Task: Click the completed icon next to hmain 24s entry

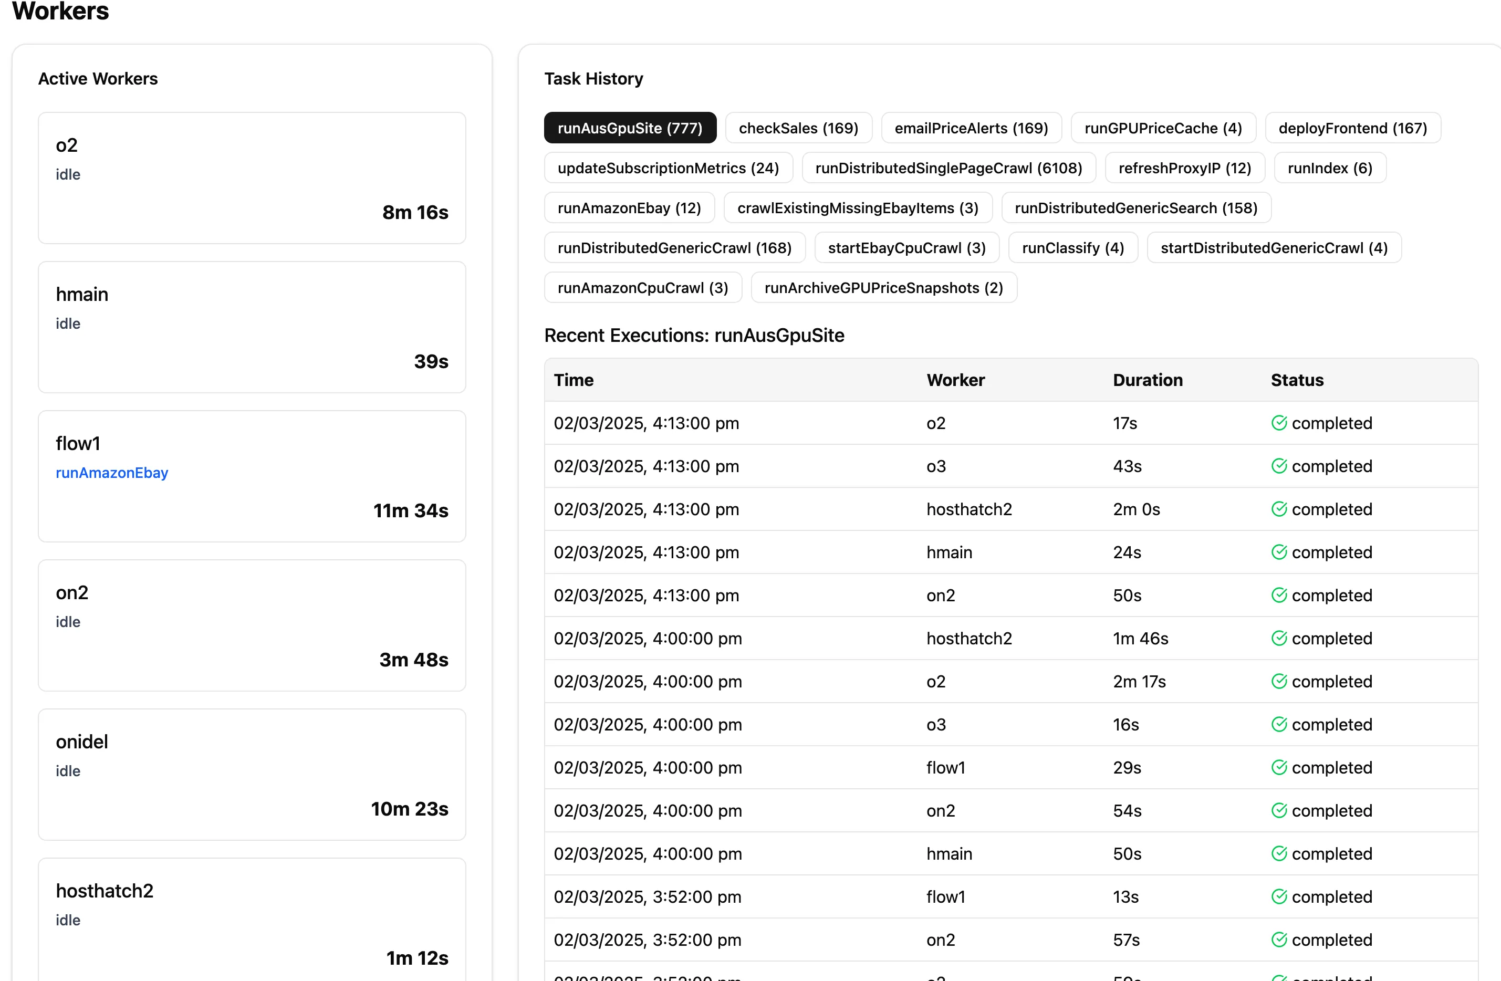Action: point(1280,552)
